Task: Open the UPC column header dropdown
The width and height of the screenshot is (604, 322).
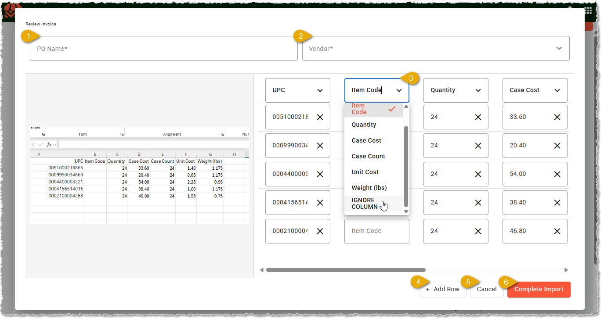Action: pyautogui.click(x=297, y=90)
